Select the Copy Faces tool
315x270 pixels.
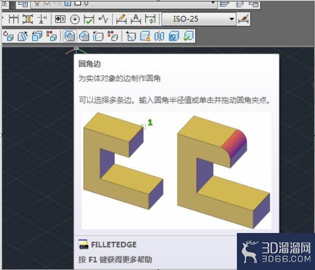coord(37,36)
